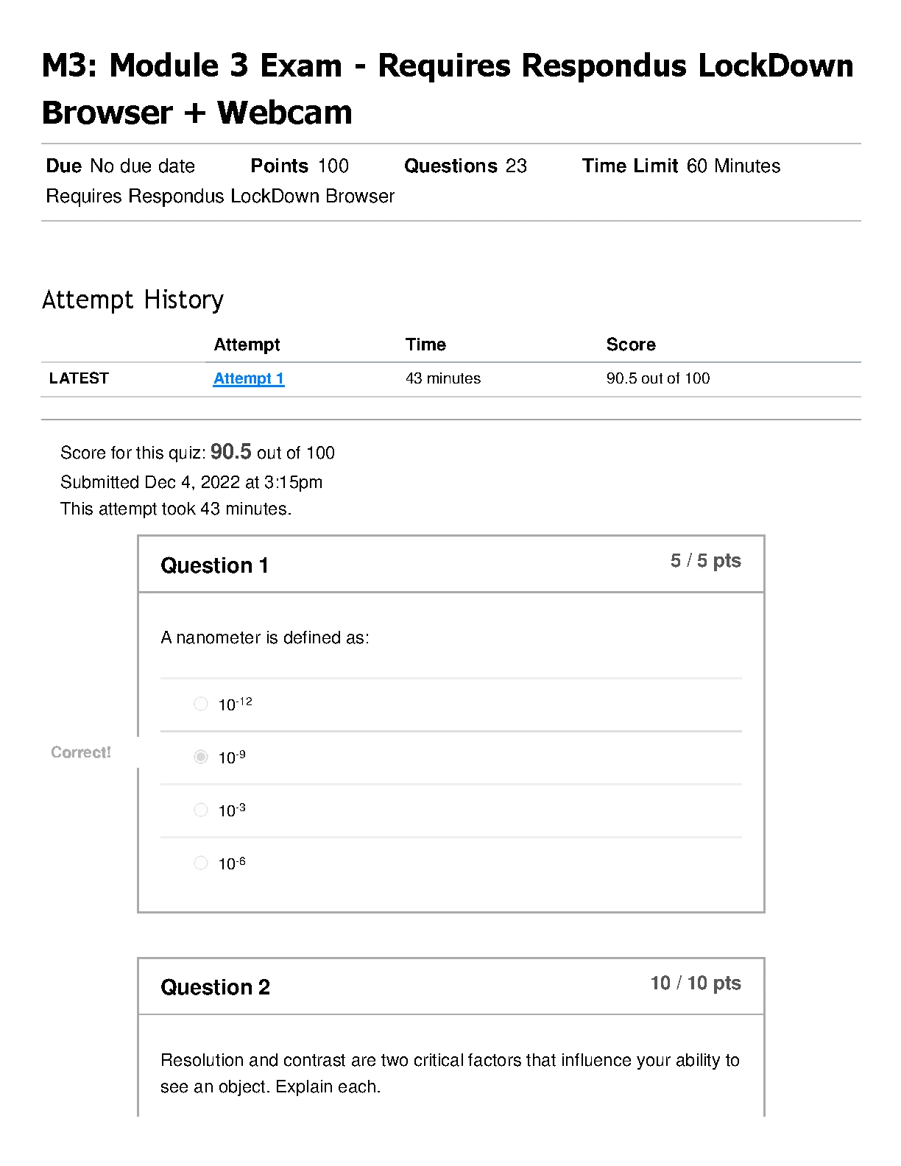The height and width of the screenshot is (1166, 901).
Task: Click the 'Time Limit 60 Minutes' text
Action: coord(681,166)
